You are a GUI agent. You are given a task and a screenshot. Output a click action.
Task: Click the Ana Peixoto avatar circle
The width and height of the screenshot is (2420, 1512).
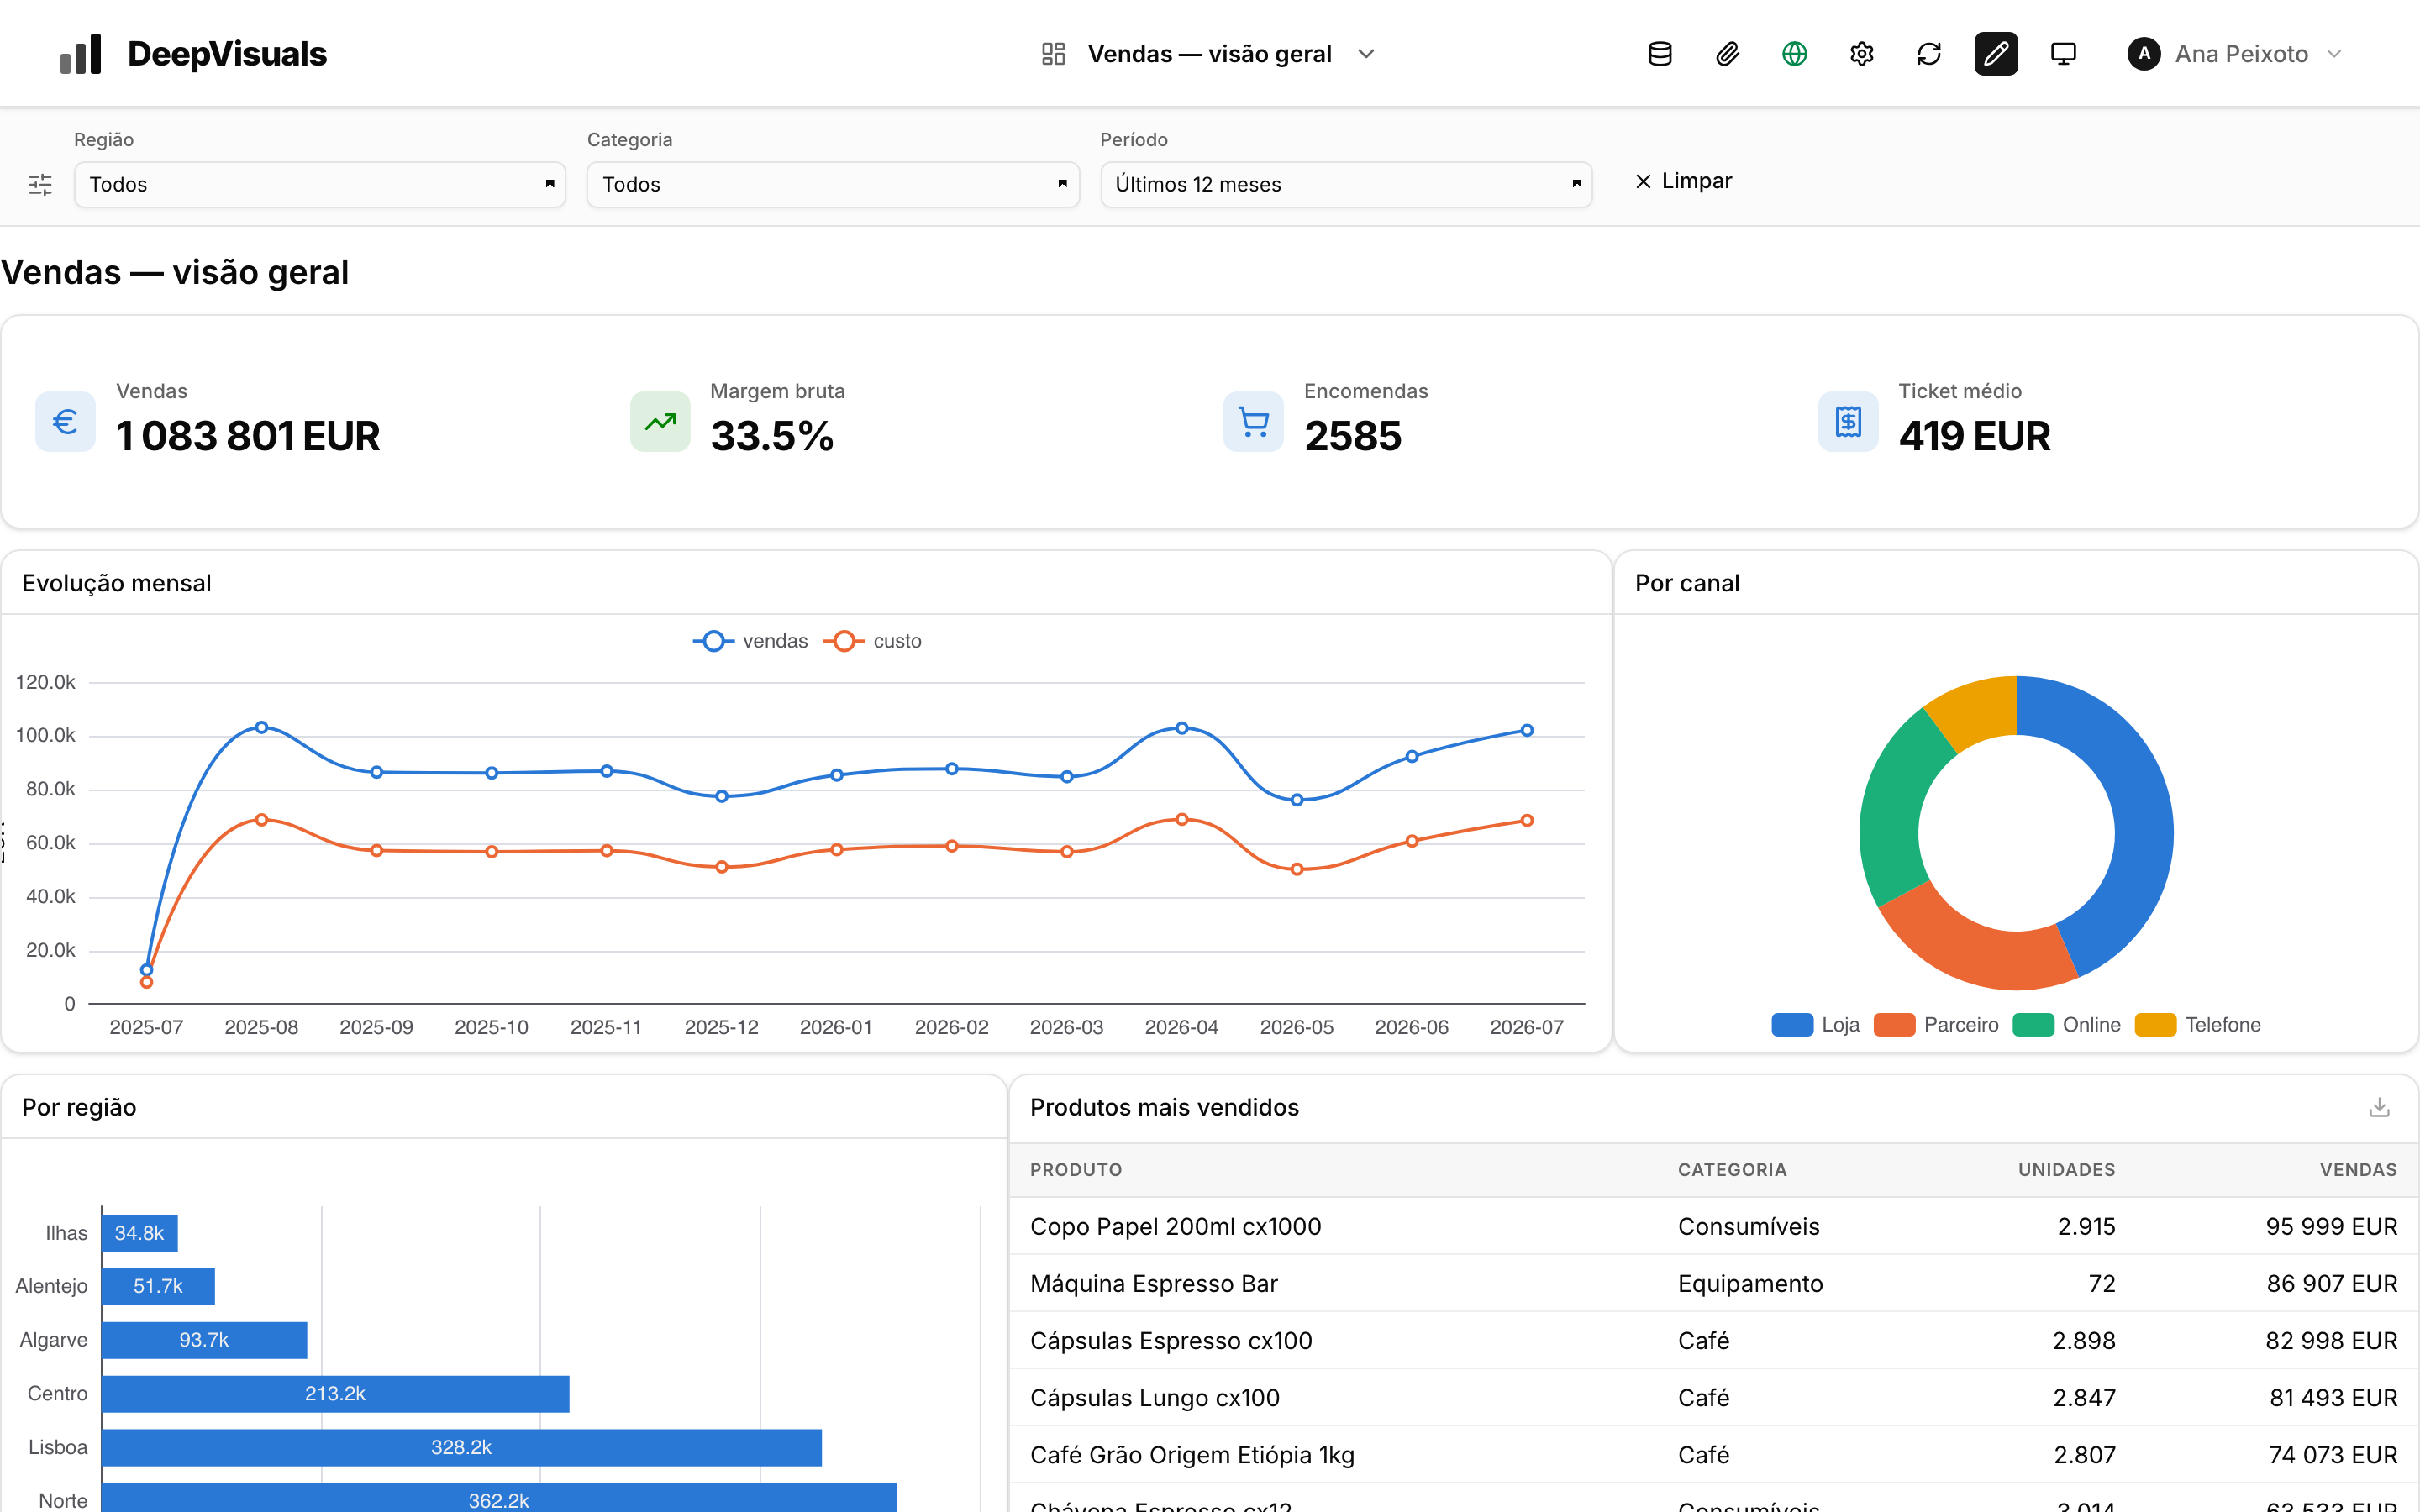pos(2144,54)
